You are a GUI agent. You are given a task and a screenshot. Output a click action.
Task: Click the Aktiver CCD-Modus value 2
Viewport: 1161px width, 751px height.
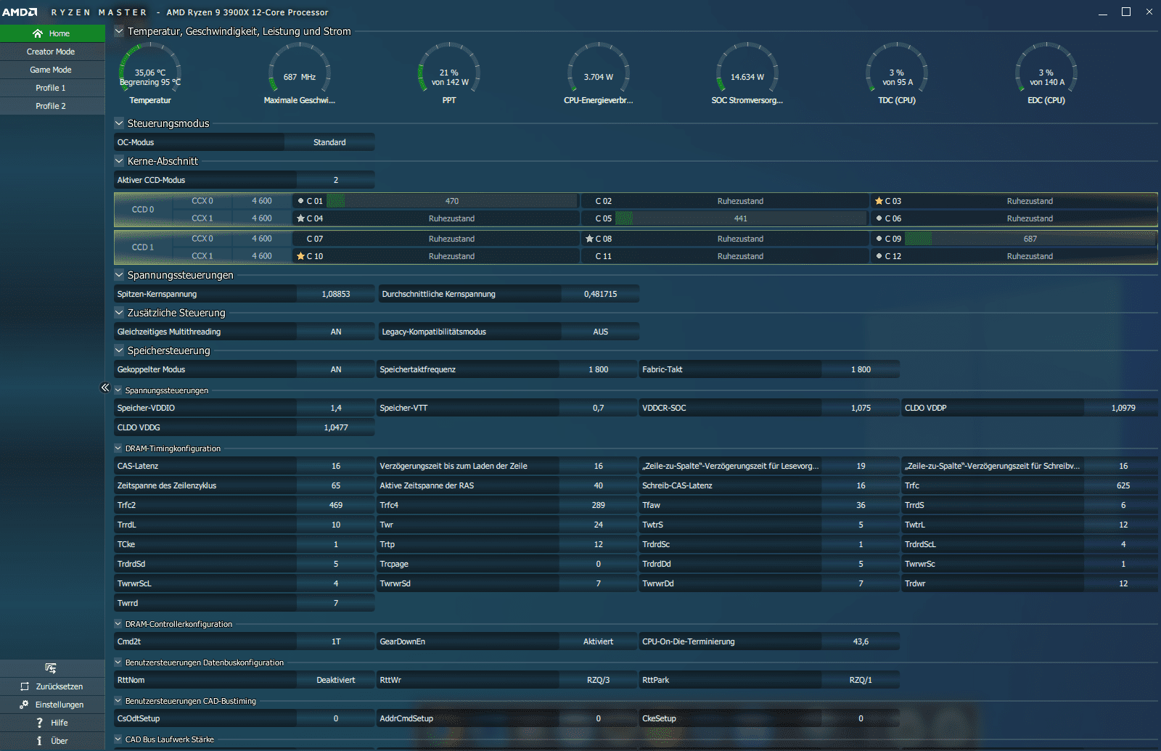336,180
